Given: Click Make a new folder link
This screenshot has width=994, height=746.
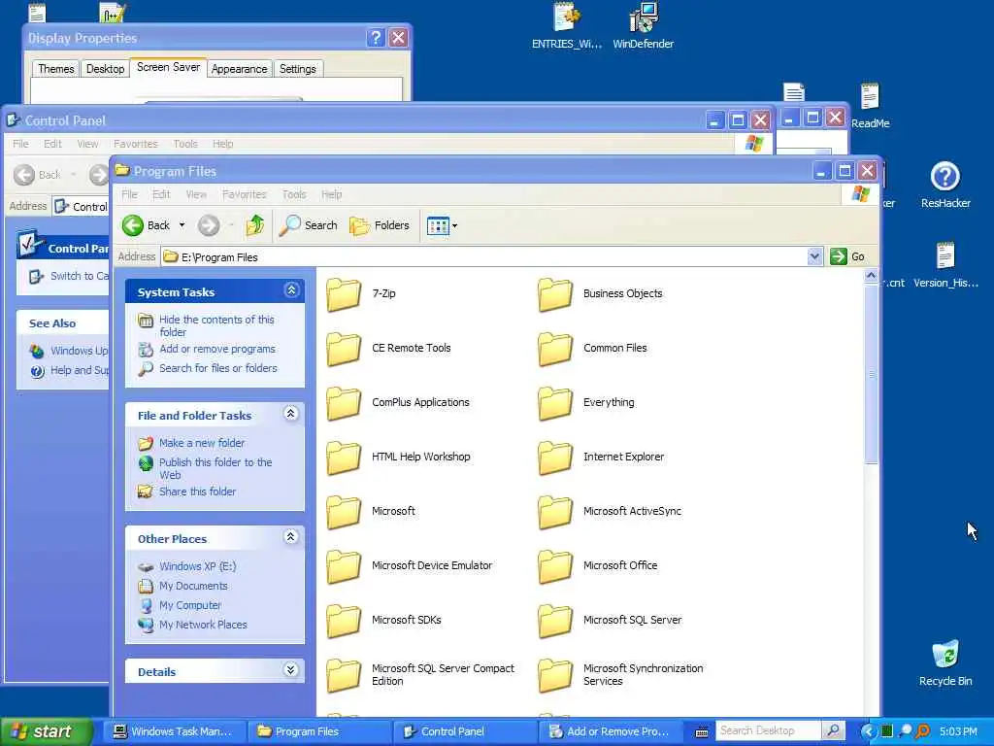Looking at the screenshot, I should [x=202, y=443].
